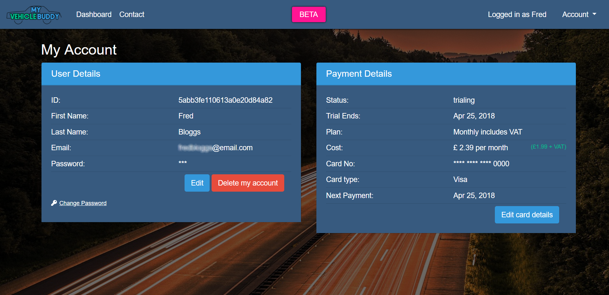Click the 'ID:' field label
609x295 pixels.
coord(56,100)
